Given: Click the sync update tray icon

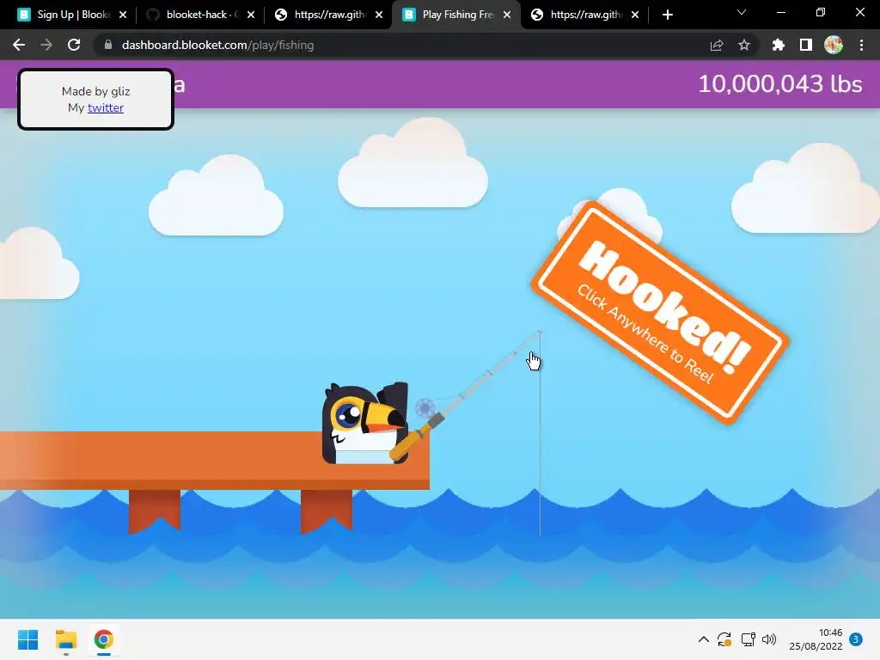Looking at the screenshot, I should point(724,639).
